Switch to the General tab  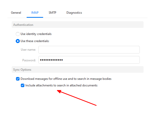[16, 13]
